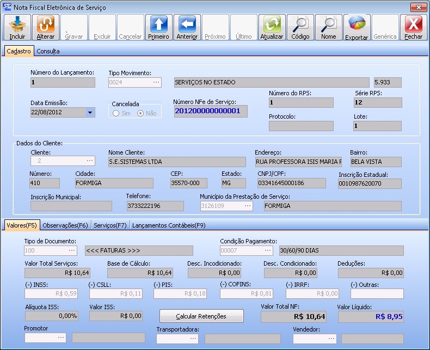Open the Tipo Movimento lookup ellipsis
The height and width of the screenshot is (350, 430).
156,83
